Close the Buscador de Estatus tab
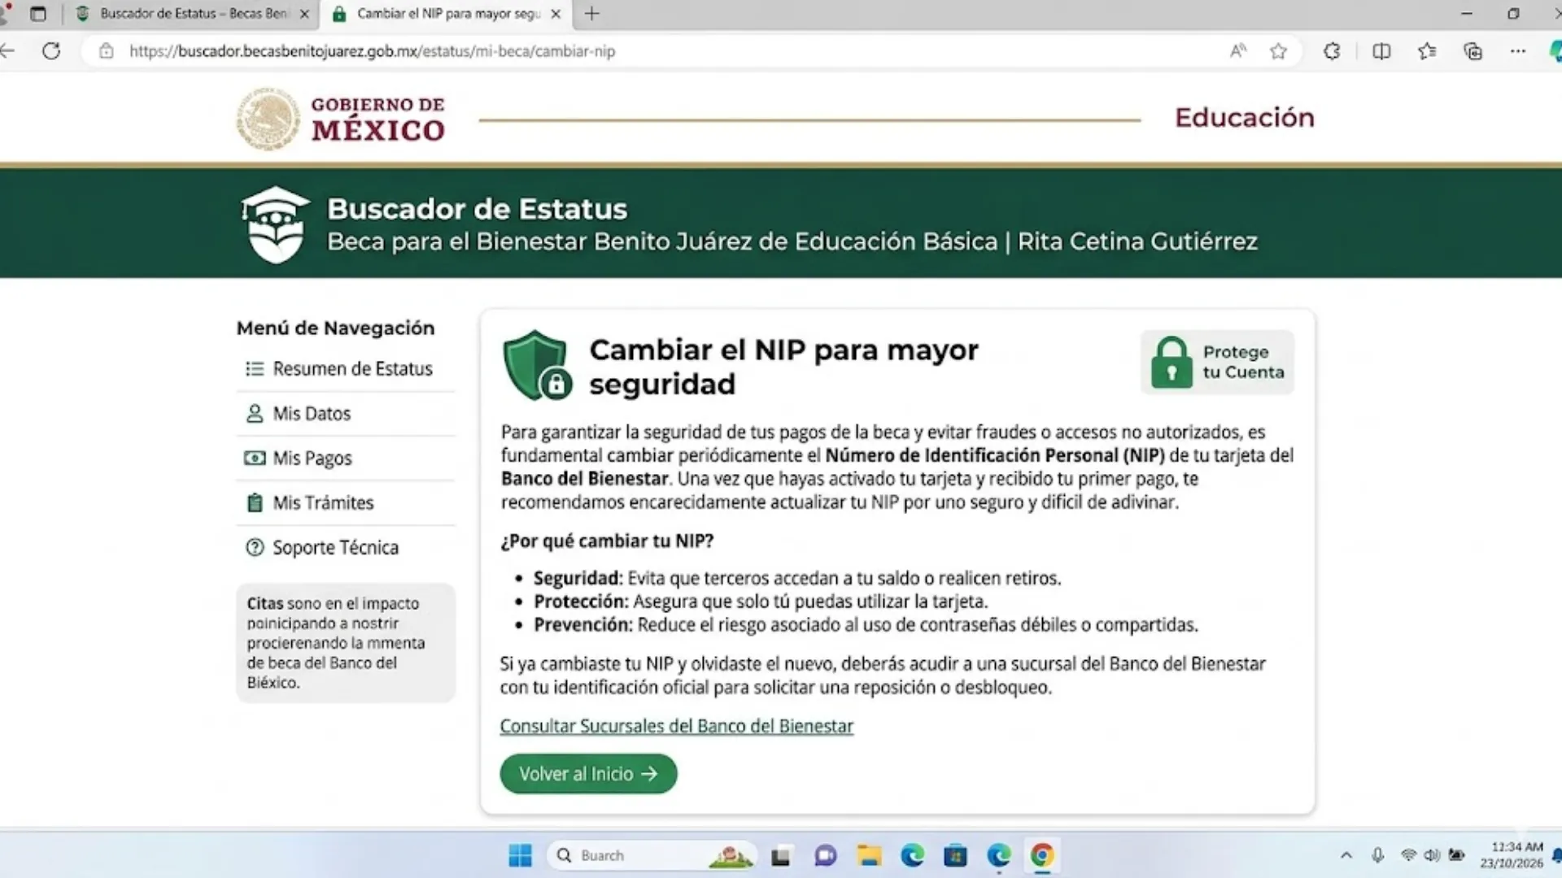Viewport: 1562px width, 878px height. [x=304, y=14]
